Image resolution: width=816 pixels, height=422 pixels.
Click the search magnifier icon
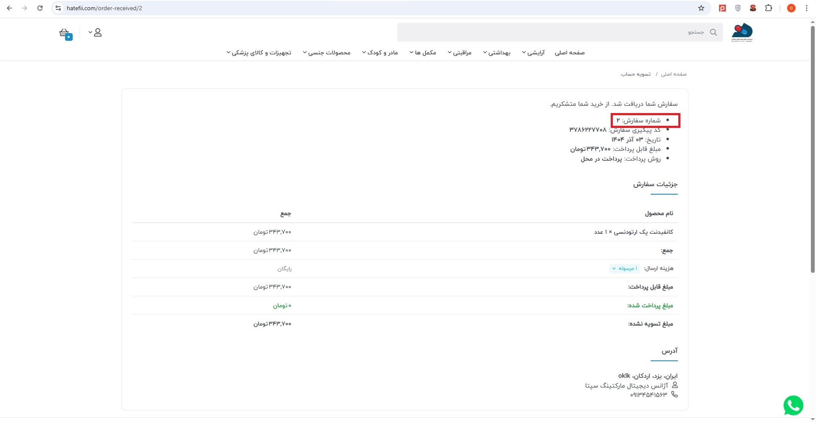tap(713, 32)
